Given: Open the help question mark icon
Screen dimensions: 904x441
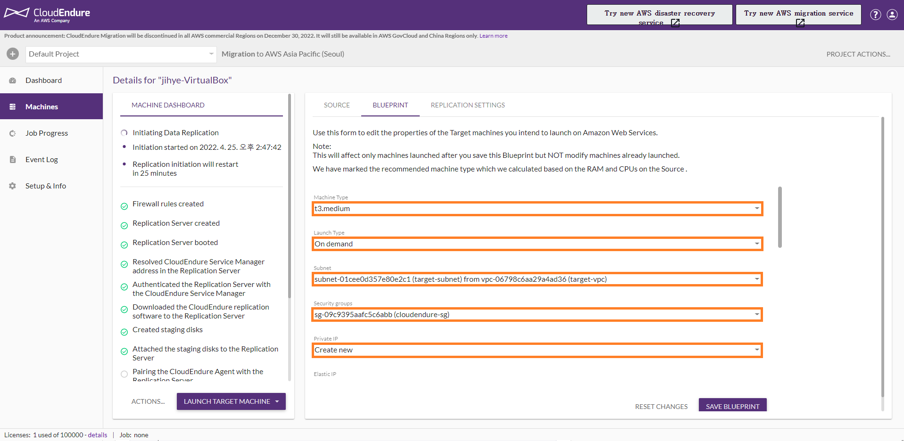Looking at the screenshot, I should (876, 15).
